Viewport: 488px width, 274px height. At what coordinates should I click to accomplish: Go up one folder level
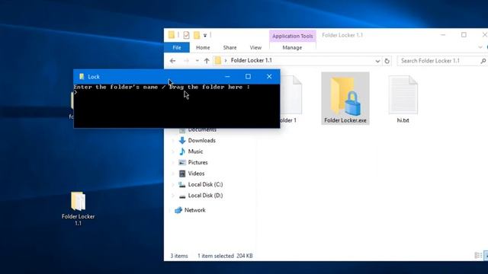207,61
